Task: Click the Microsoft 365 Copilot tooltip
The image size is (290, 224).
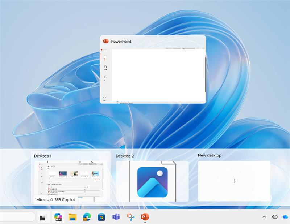Action: point(56,200)
